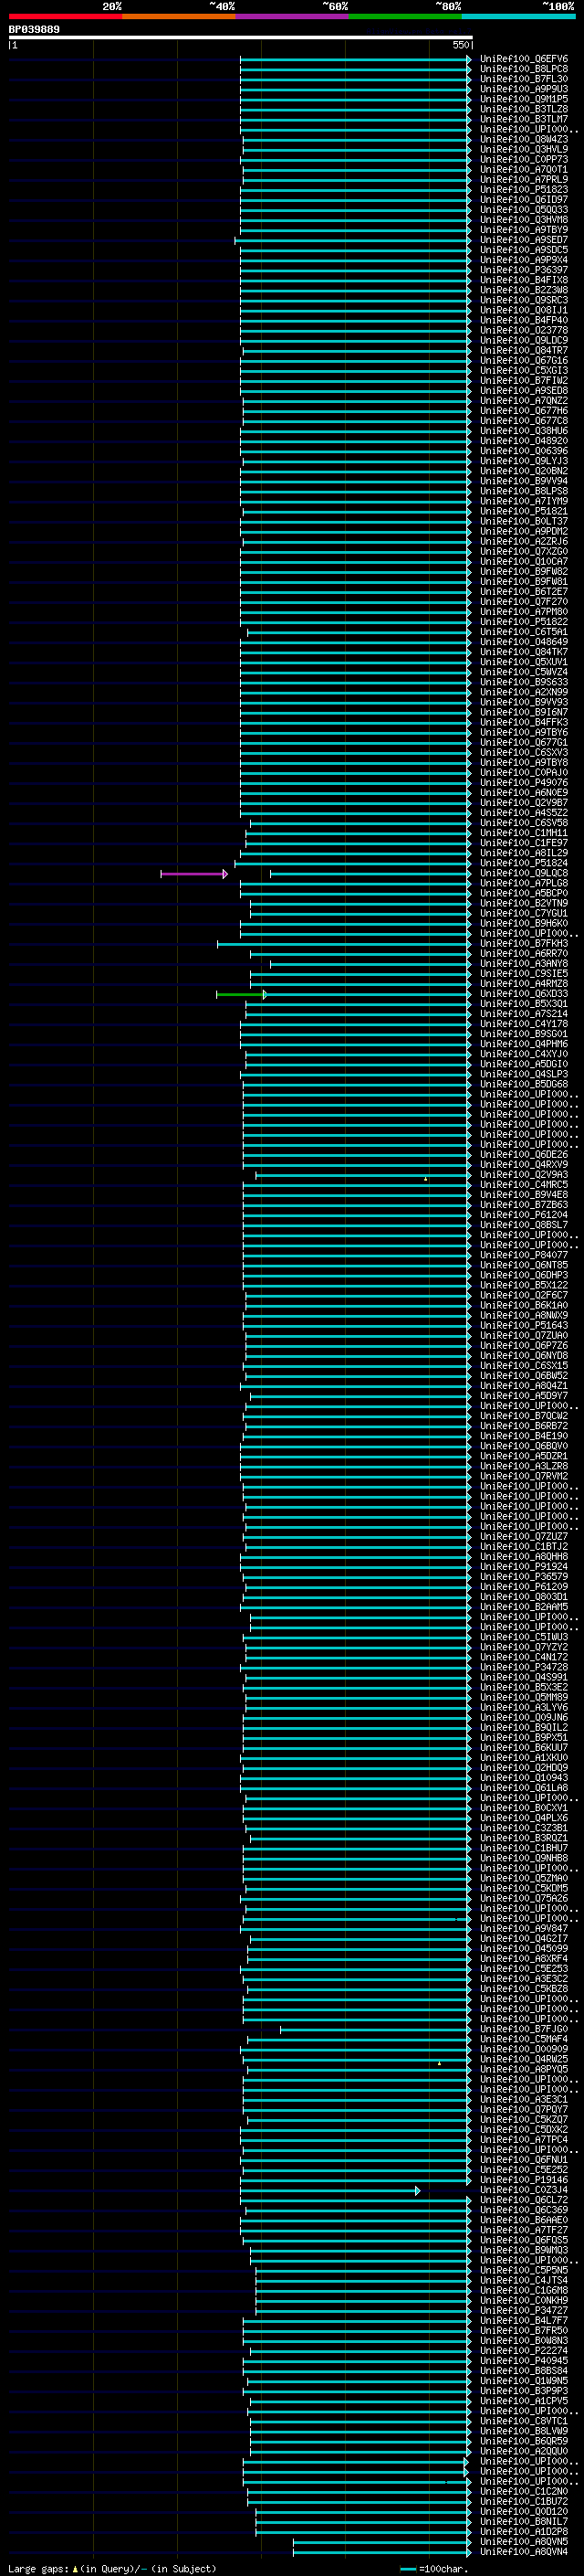Screen dimensions: 584x2576
Task: Select row label UniRef100_B5X3Q1
Action: tap(524, 1004)
